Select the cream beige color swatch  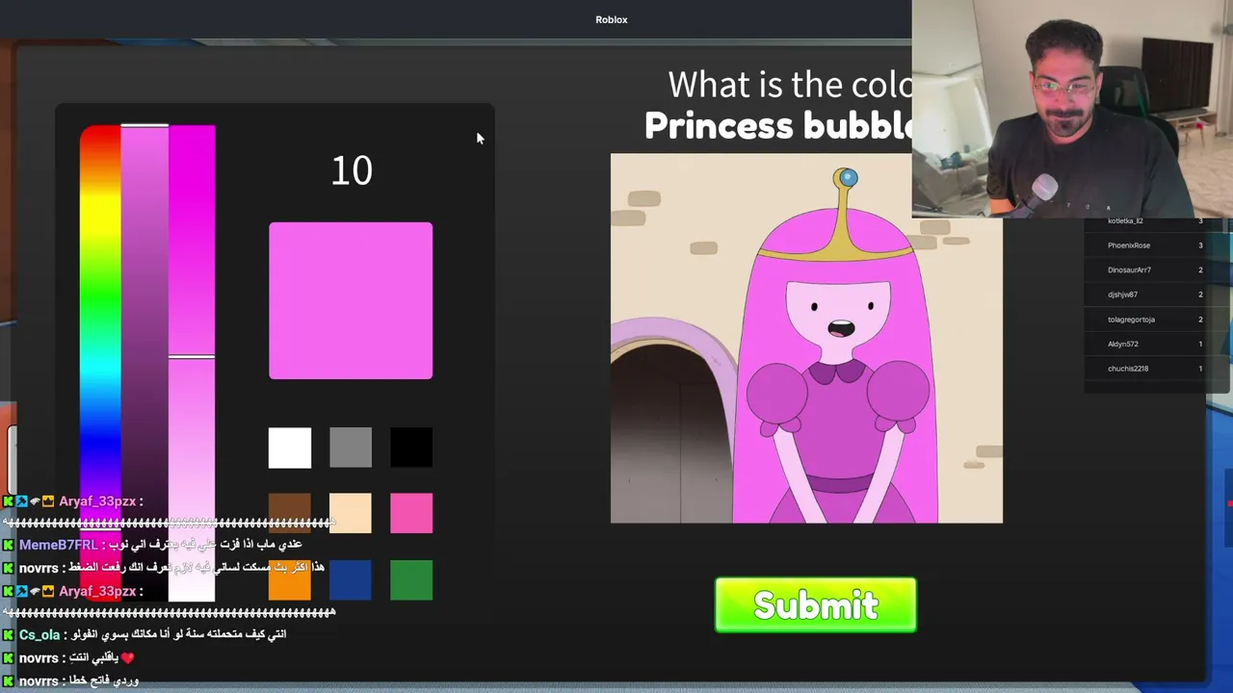[351, 513]
